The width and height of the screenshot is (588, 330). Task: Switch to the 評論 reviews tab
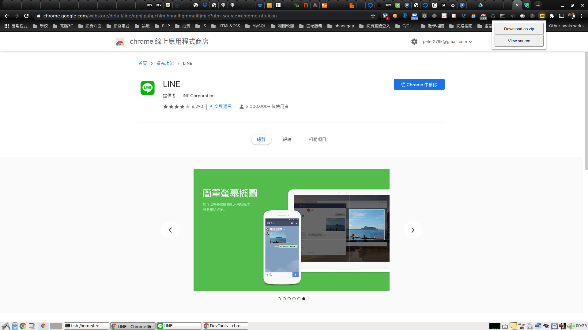287,140
